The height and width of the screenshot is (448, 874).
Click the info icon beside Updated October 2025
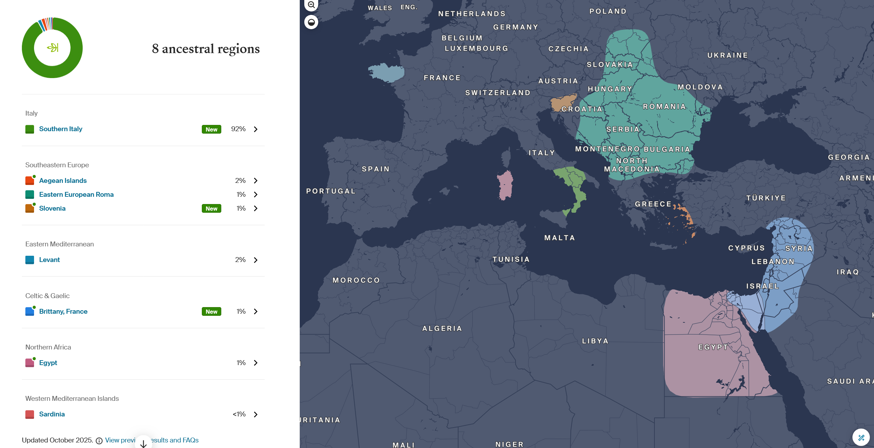(x=99, y=441)
